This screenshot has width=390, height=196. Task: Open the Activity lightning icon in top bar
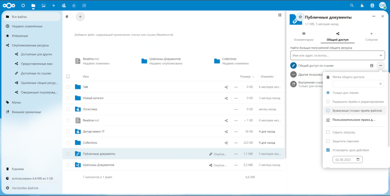[x=53, y=6]
